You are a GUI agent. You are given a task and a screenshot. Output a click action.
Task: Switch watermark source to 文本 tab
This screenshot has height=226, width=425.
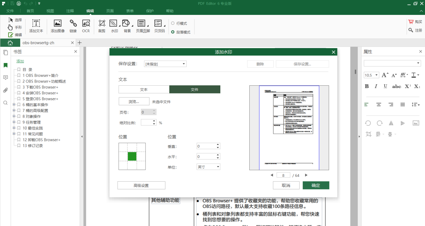tap(144, 89)
